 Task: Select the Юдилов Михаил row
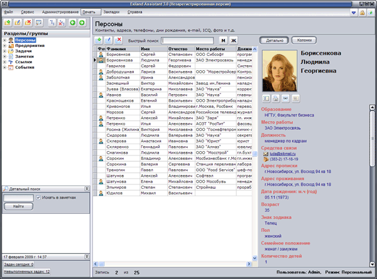[172, 193]
